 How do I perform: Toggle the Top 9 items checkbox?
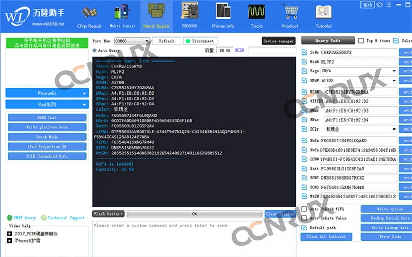(361, 41)
